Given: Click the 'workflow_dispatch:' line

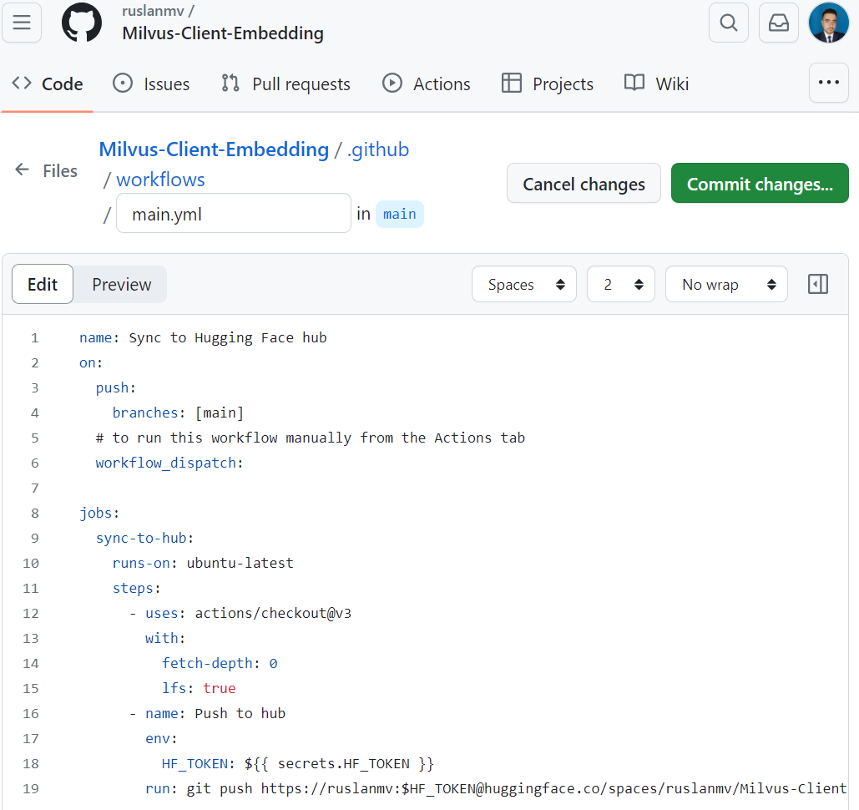Looking at the screenshot, I should coord(169,463).
